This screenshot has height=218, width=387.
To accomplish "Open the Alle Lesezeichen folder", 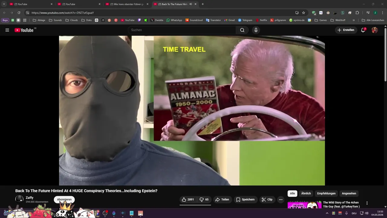I will click(x=373, y=20).
